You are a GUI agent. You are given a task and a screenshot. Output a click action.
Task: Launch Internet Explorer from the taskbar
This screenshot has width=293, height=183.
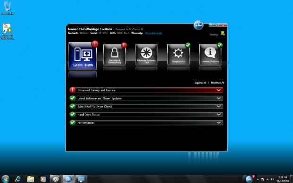click(x=18, y=179)
